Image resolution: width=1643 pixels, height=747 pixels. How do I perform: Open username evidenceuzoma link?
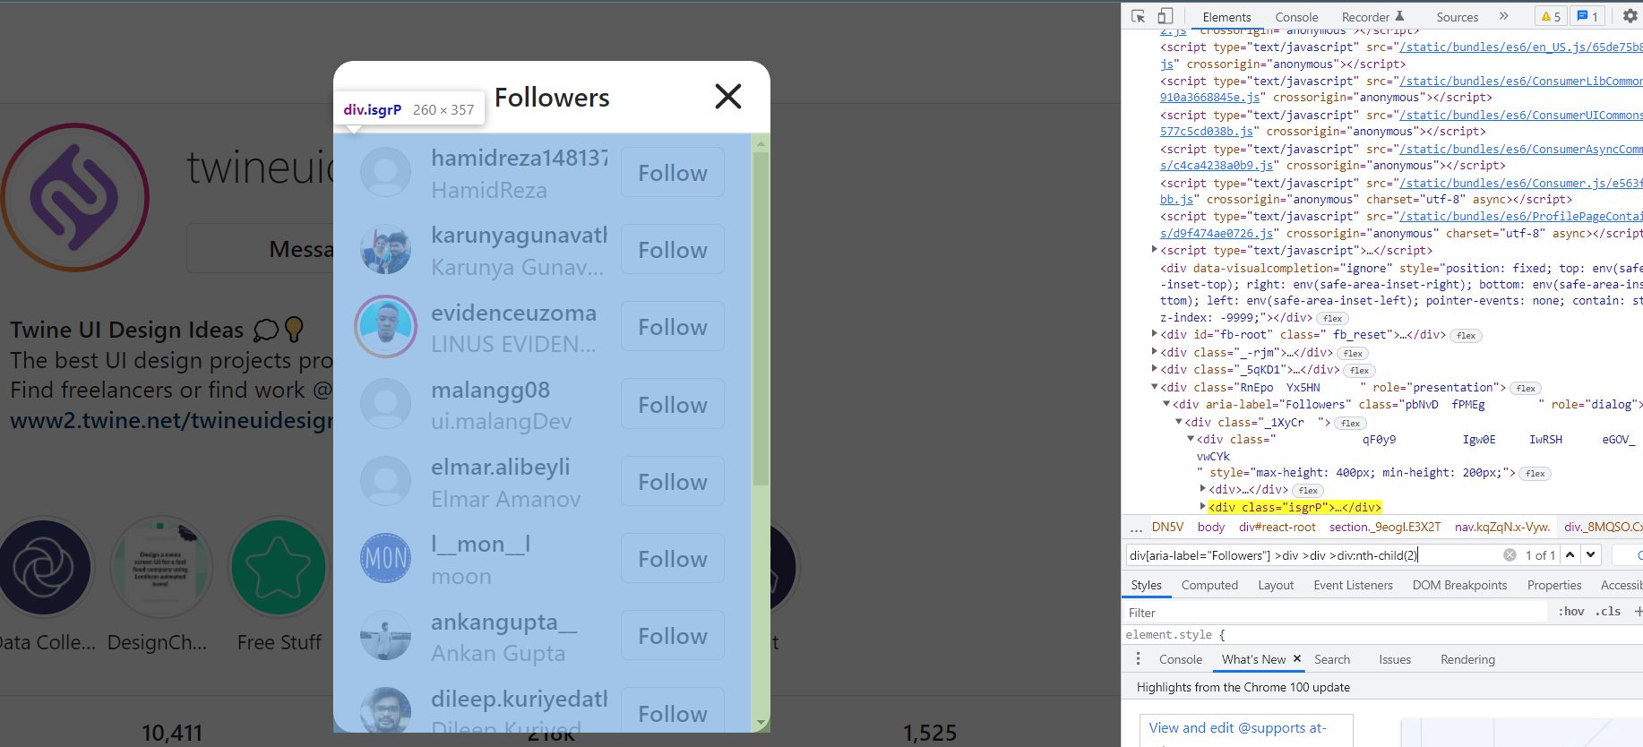point(513,313)
